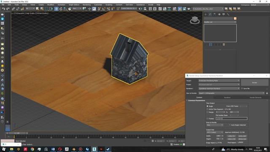Open the Windows Start button
The height and width of the screenshot is (152, 270).
4,149
